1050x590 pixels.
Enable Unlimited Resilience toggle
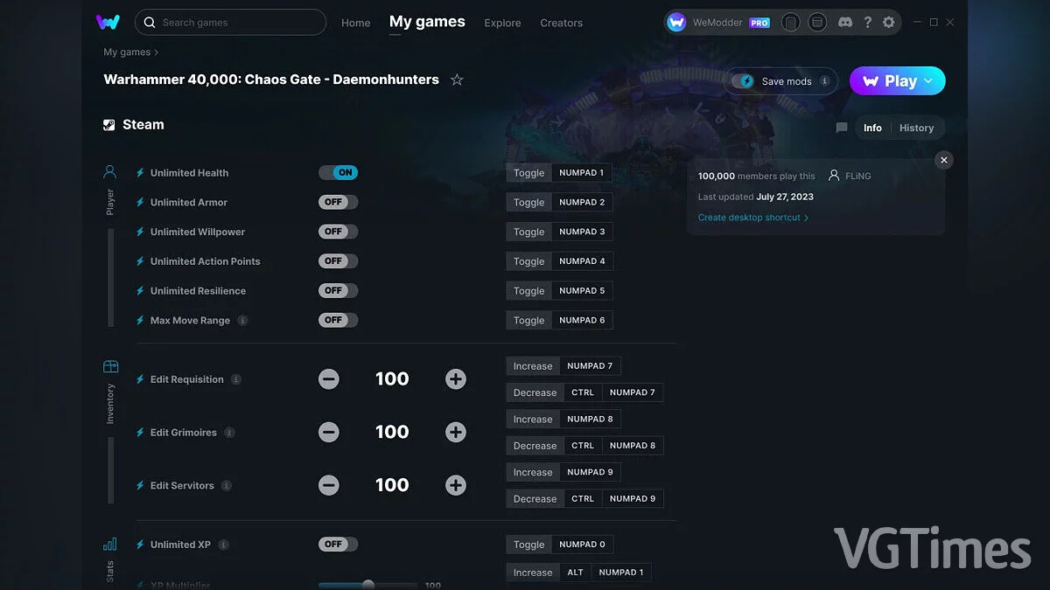pos(338,290)
